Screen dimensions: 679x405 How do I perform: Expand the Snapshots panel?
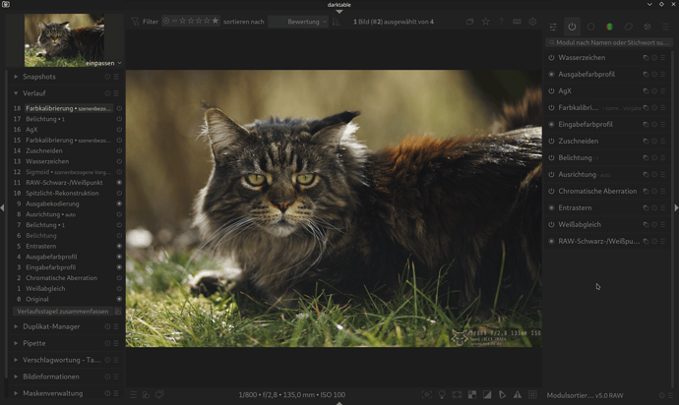click(39, 77)
